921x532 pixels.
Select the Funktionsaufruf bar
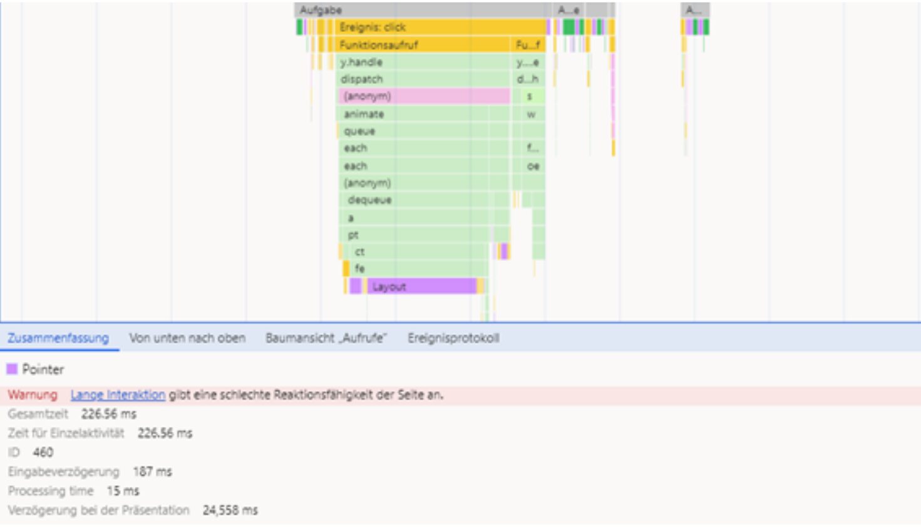click(x=423, y=44)
